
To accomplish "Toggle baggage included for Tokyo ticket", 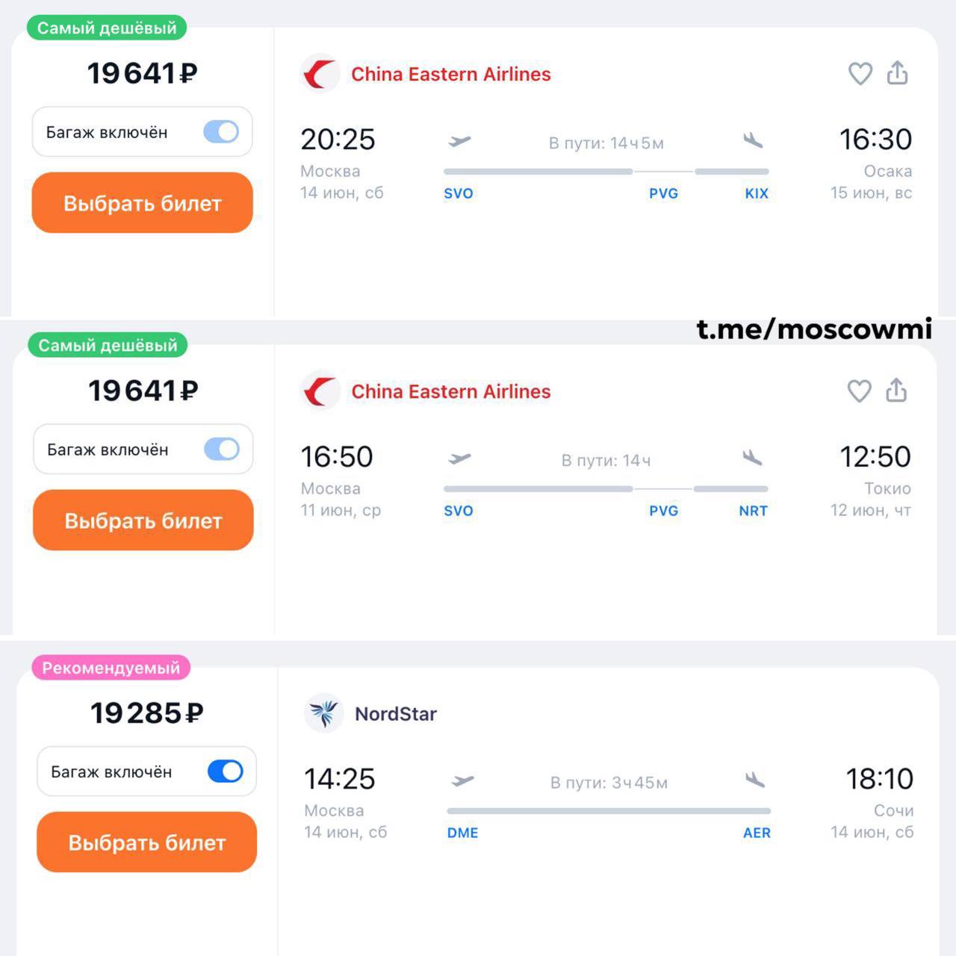I will click(222, 450).
